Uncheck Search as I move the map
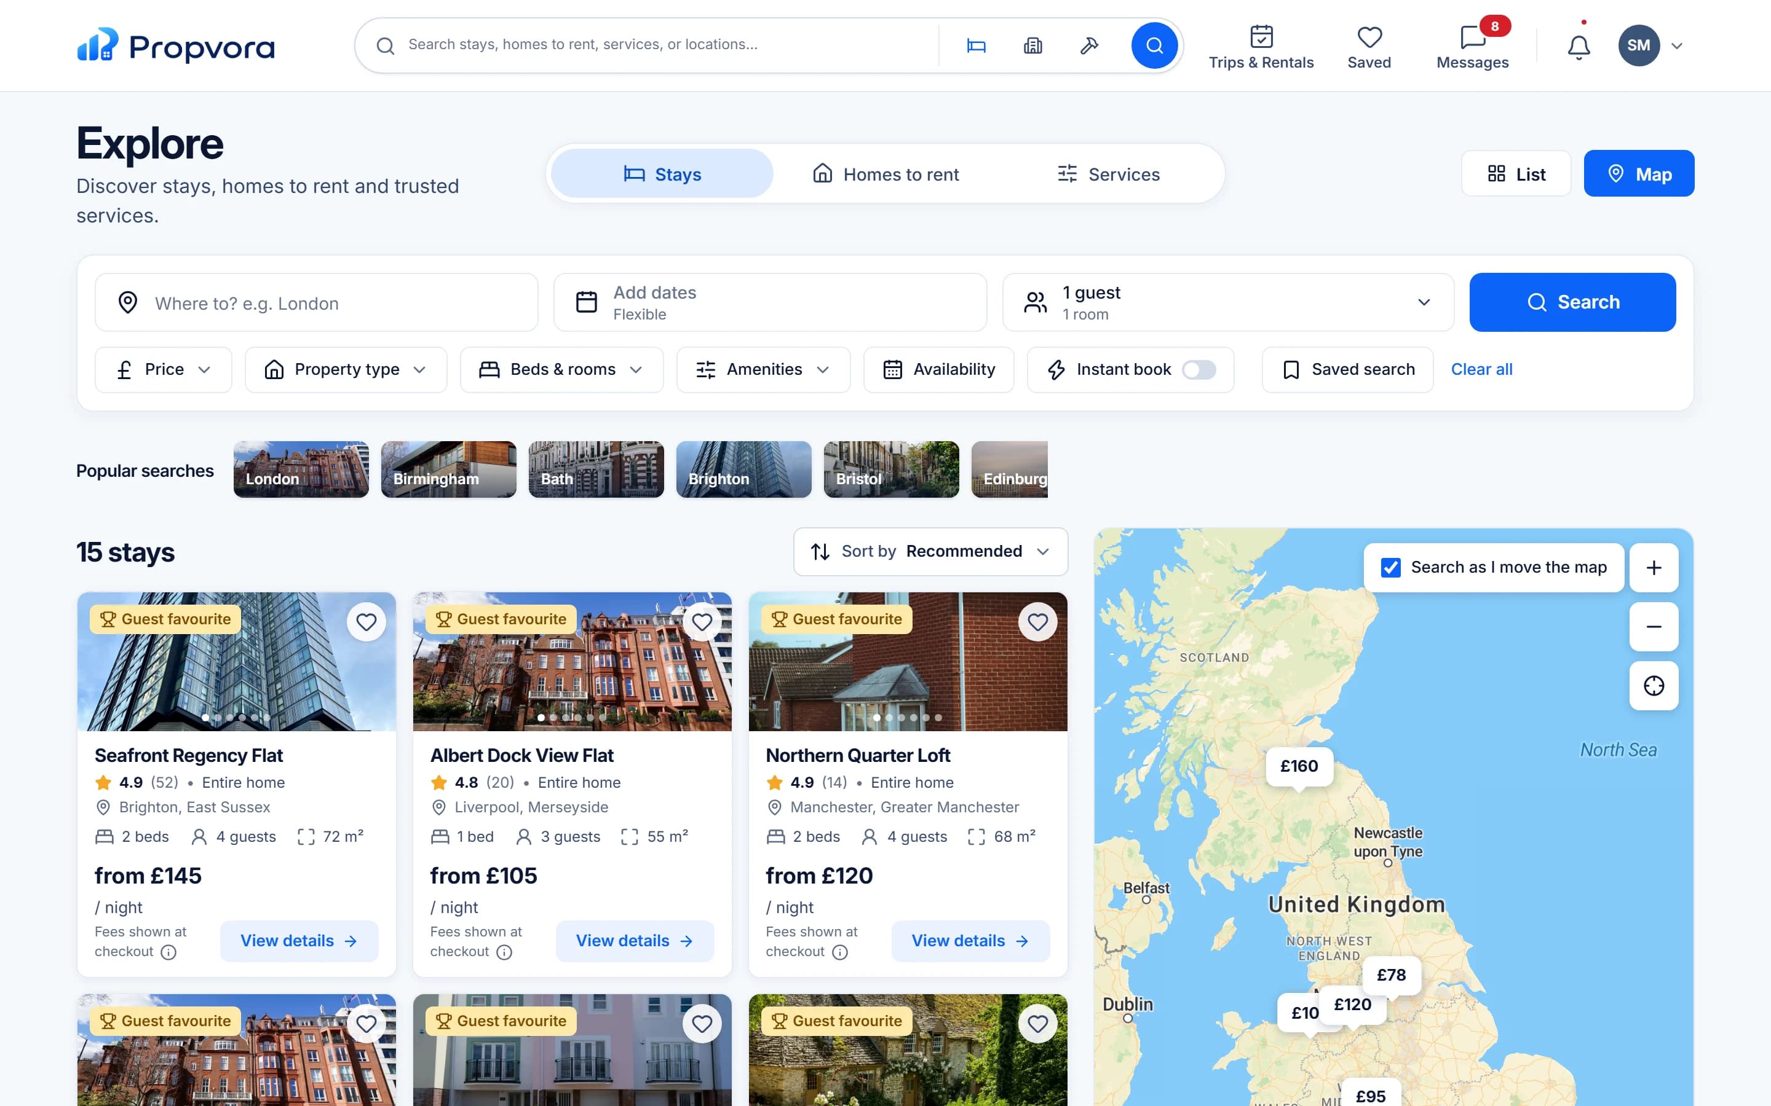 1390,568
